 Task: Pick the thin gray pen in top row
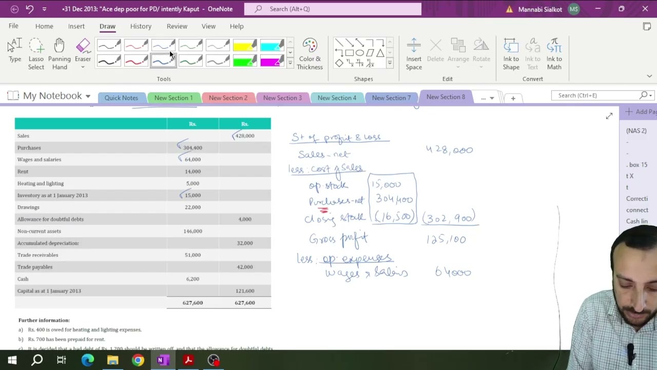(x=218, y=46)
